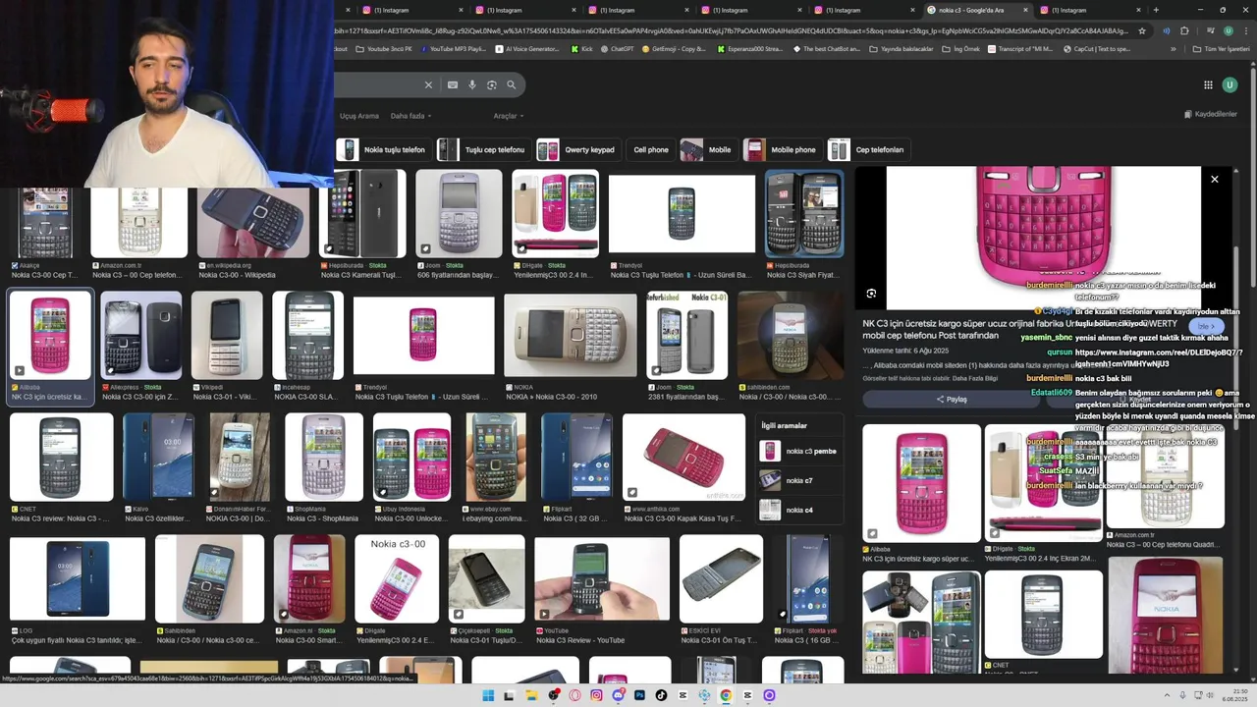Viewport: 1257px width, 707px height.
Task: Open TikTok from the taskbar
Action: pos(661,695)
